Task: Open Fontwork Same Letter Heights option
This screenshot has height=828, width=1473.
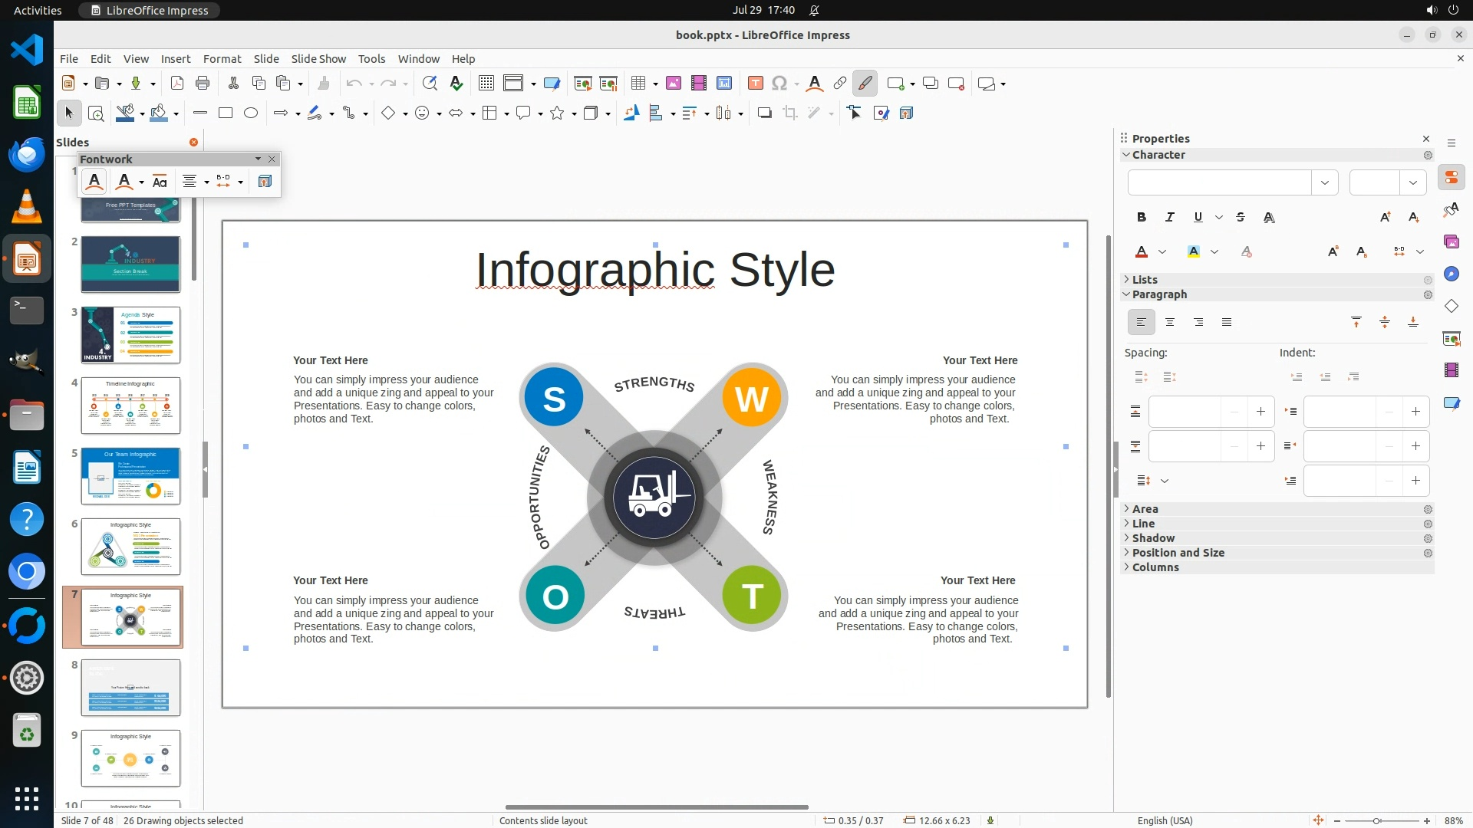Action: coord(160,182)
